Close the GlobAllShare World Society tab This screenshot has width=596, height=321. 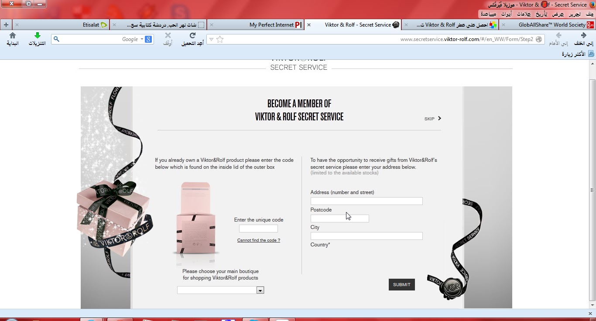point(503,25)
